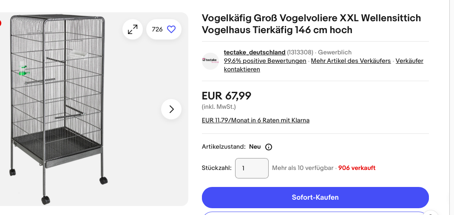
Task: Open Klarna 6 Raten financing details
Action: pyautogui.click(x=255, y=120)
